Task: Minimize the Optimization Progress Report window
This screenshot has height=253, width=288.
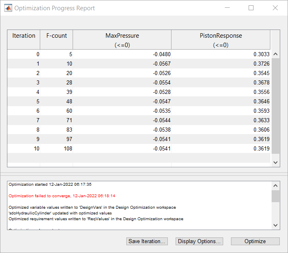Action: pyautogui.click(x=227, y=8)
